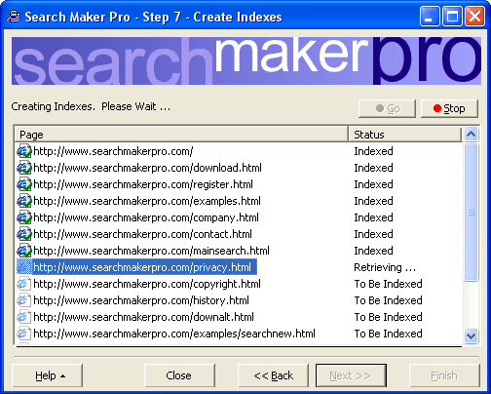Click the Status column header
The height and width of the screenshot is (394, 491).
404,135
